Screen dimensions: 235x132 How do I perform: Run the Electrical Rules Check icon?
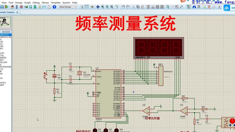pyautogui.click(x=219, y=7)
